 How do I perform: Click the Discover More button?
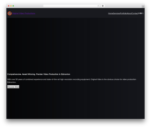13,87
